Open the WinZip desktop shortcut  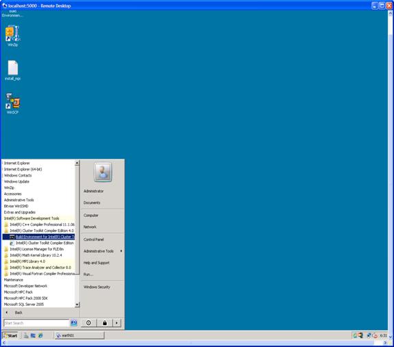click(x=12, y=36)
